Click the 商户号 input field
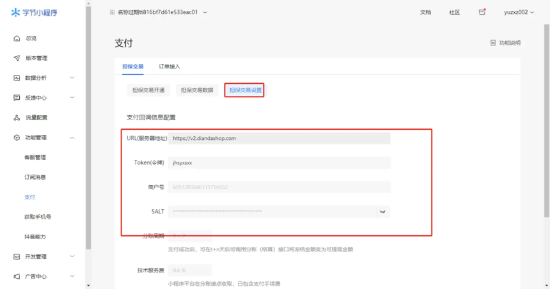 coord(279,187)
